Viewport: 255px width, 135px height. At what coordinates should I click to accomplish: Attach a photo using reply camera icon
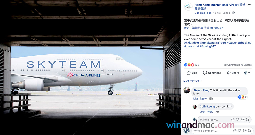coord(238,120)
